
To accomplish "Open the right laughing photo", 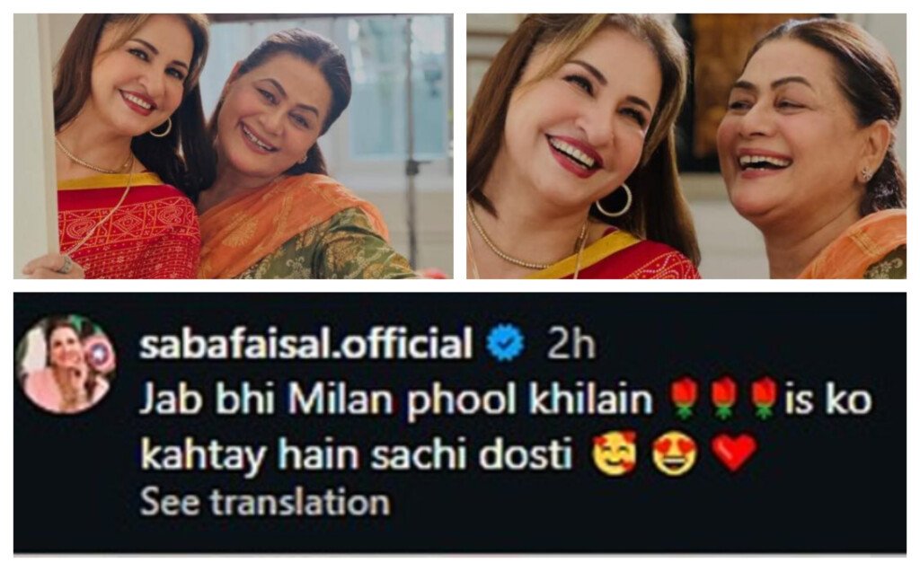I will tap(686, 146).
